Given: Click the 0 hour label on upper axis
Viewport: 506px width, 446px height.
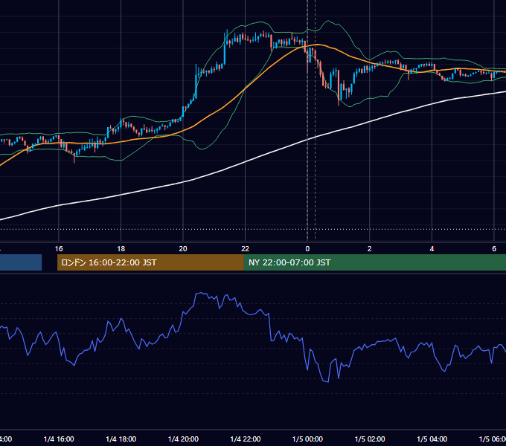Looking at the screenshot, I should [307, 249].
